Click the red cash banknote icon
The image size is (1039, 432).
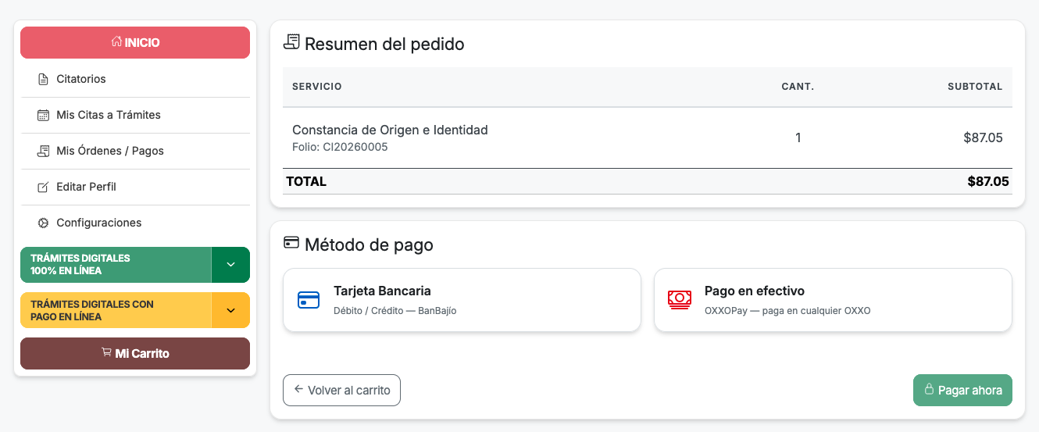pyautogui.click(x=680, y=300)
